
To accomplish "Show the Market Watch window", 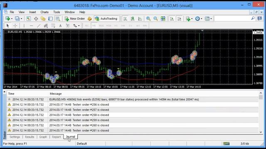I will pos(29,19).
